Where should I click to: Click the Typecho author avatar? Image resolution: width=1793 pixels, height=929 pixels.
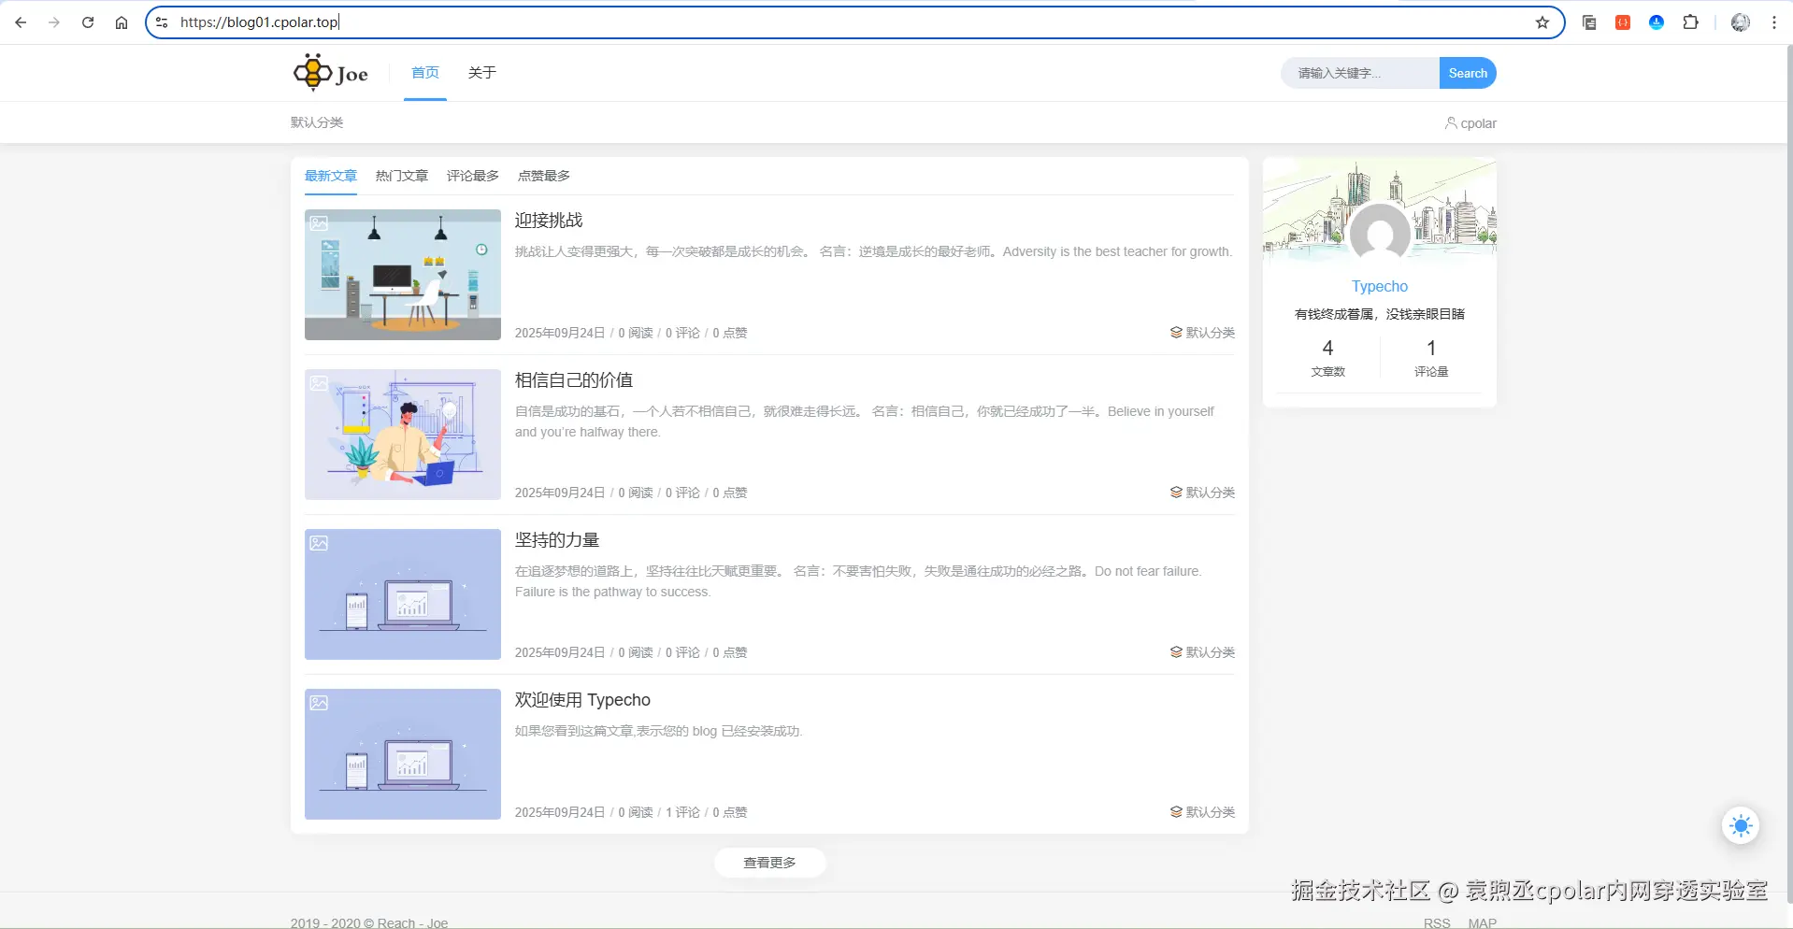click(x=1379, y=234)
